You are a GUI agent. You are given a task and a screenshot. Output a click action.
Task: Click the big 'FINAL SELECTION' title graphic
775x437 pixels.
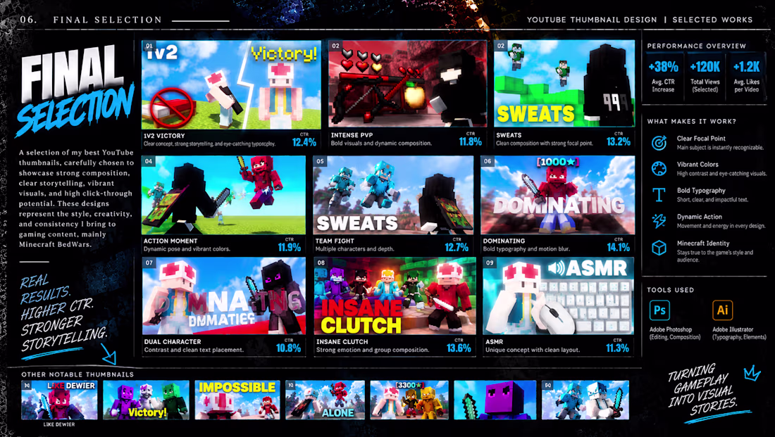coord(75,90)
